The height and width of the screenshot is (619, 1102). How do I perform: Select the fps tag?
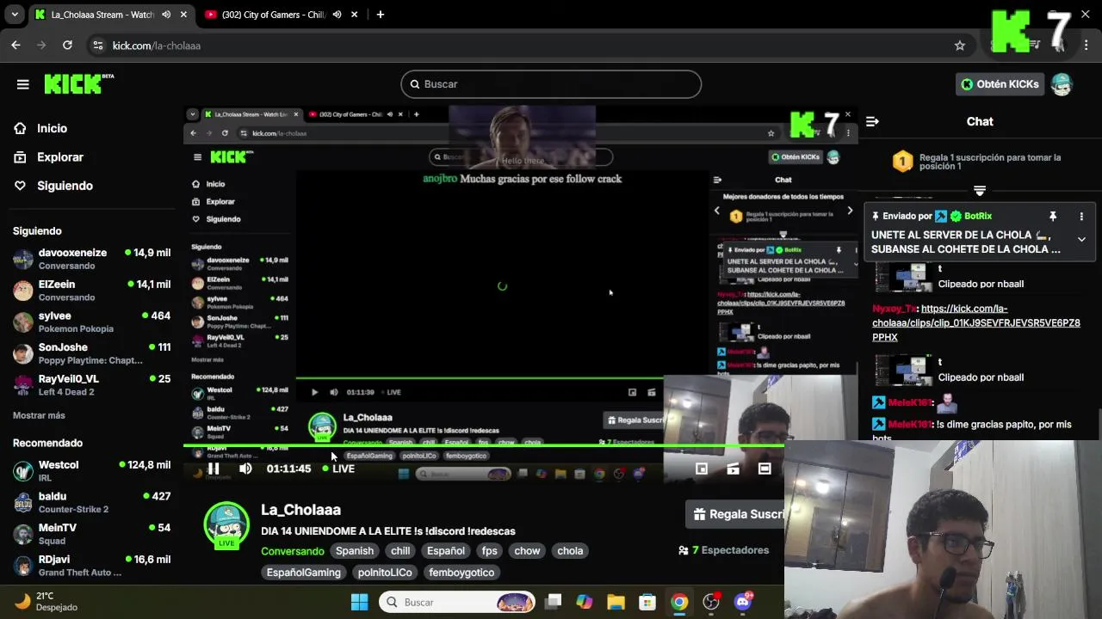point(490,551)
